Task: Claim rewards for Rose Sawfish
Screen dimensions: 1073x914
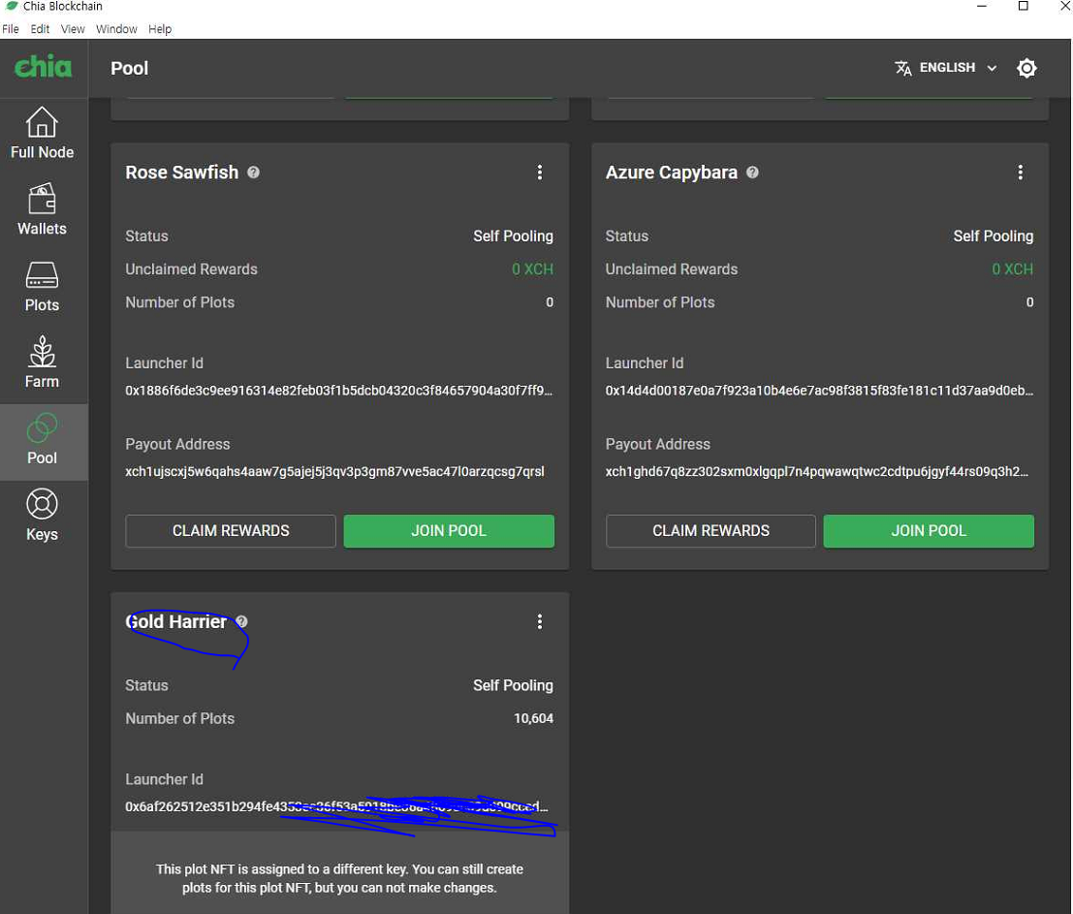Action: (231, 531)
